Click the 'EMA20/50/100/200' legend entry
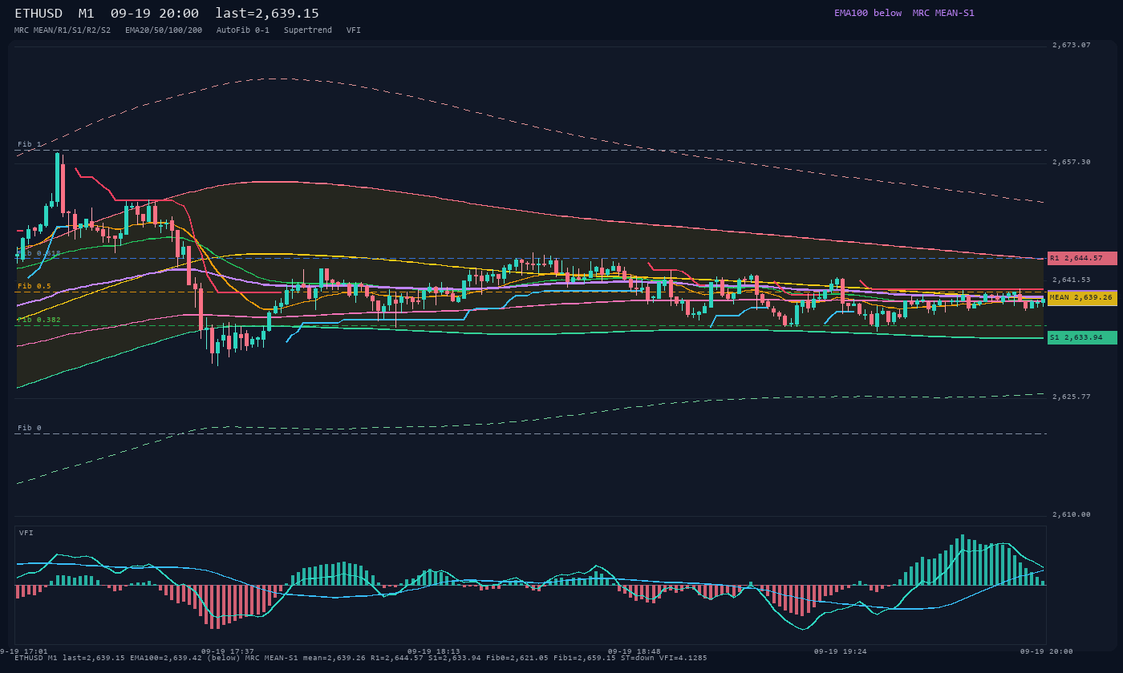 (164, 30)
